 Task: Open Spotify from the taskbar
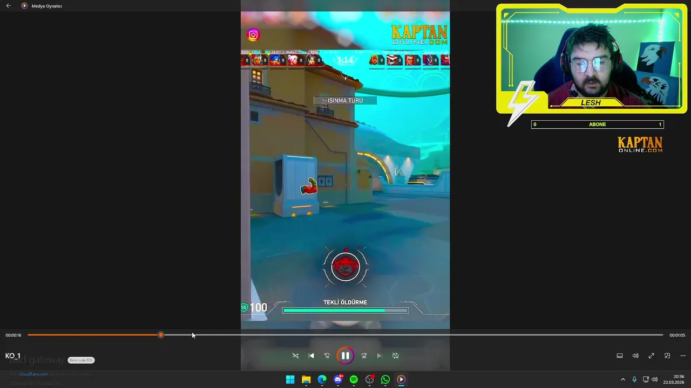[354, 379]
